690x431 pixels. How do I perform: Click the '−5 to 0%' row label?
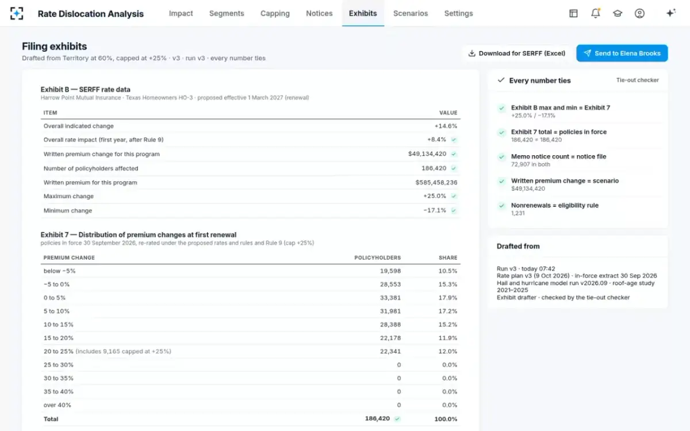tap(56, 284)
